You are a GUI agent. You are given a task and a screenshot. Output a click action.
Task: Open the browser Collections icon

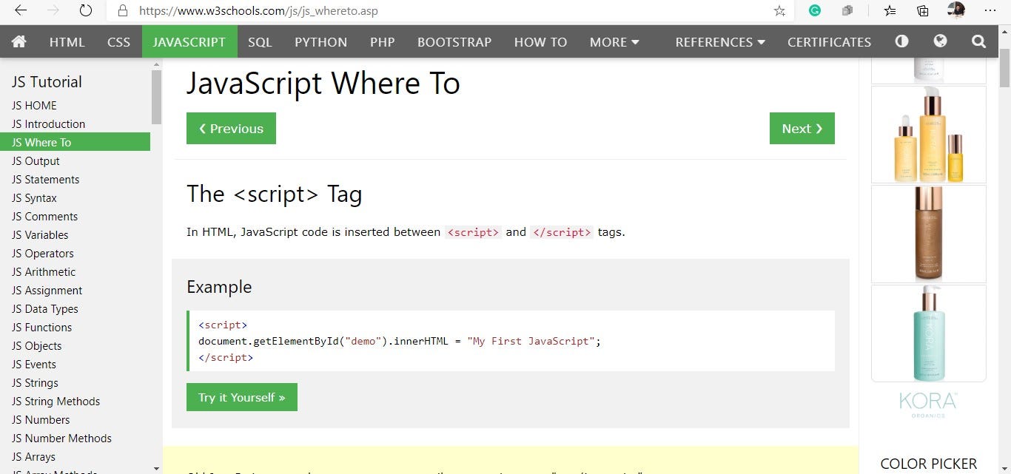click(921, 11)
